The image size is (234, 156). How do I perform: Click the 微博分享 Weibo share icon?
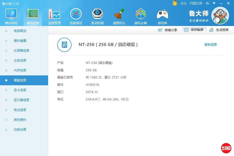[160, 30]
